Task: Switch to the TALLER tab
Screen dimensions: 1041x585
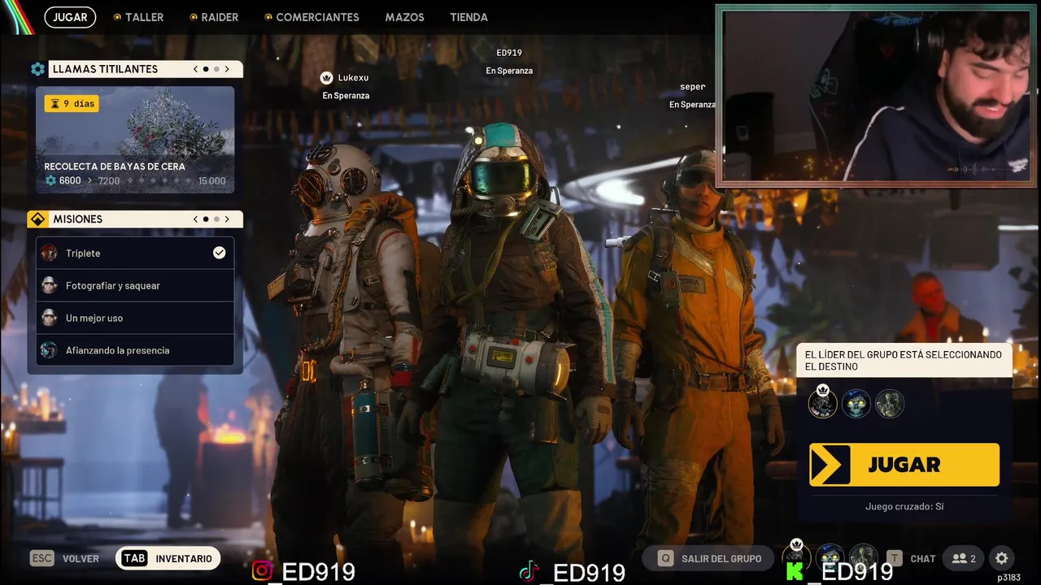Action: [138, 17]
